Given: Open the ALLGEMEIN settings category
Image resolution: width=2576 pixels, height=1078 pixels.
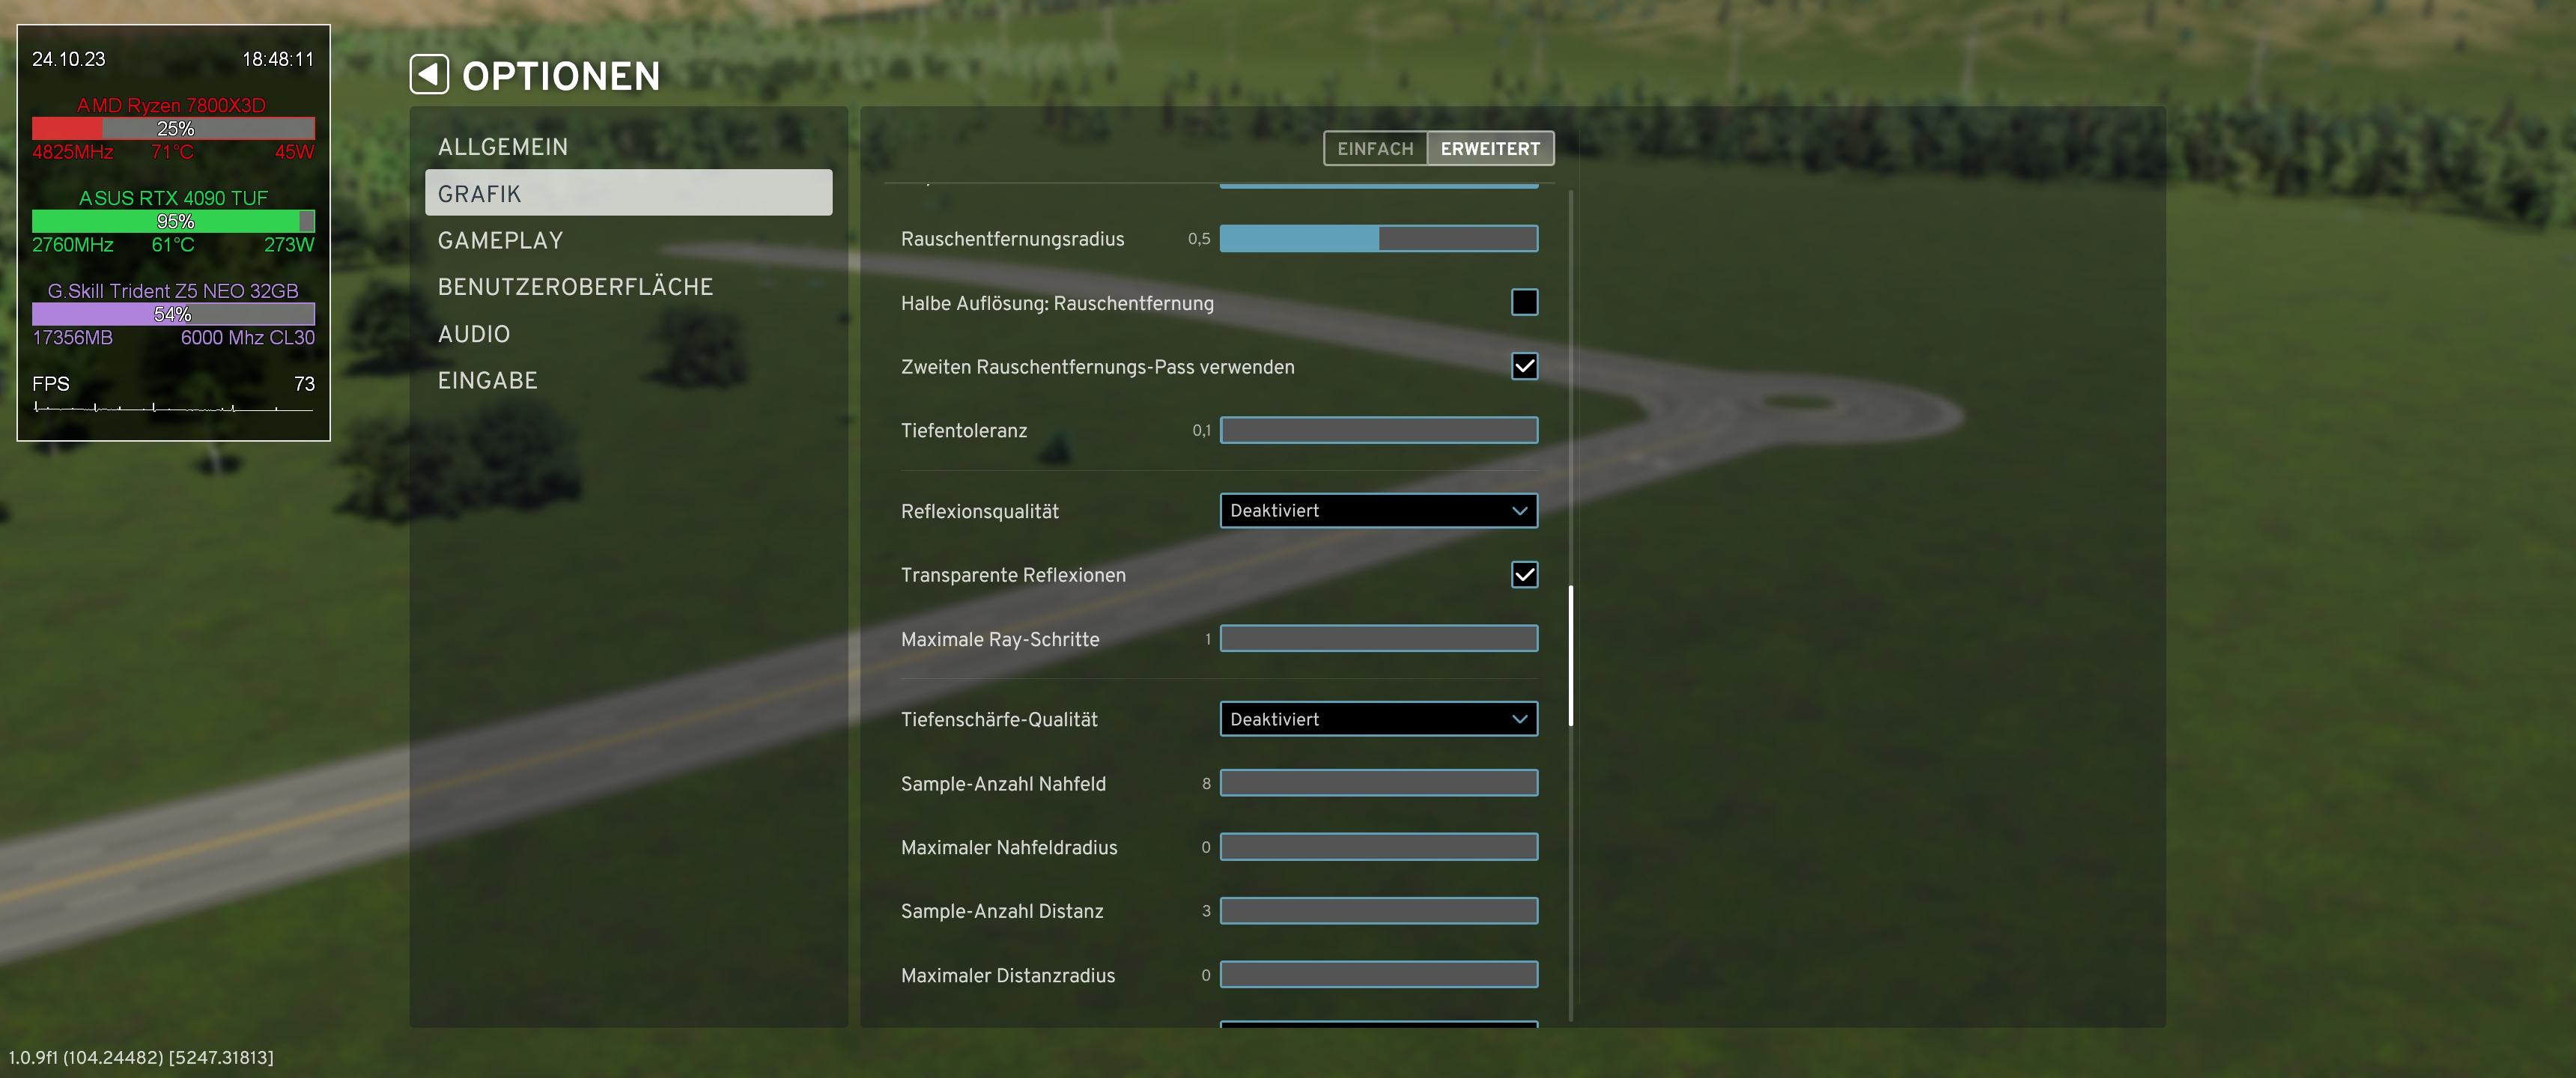Looking at the screenshot, I should (628, 147).
